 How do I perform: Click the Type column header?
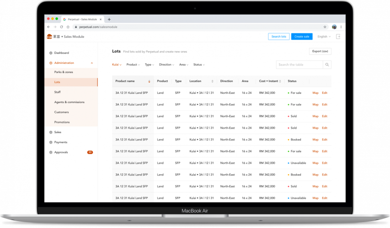178,81
